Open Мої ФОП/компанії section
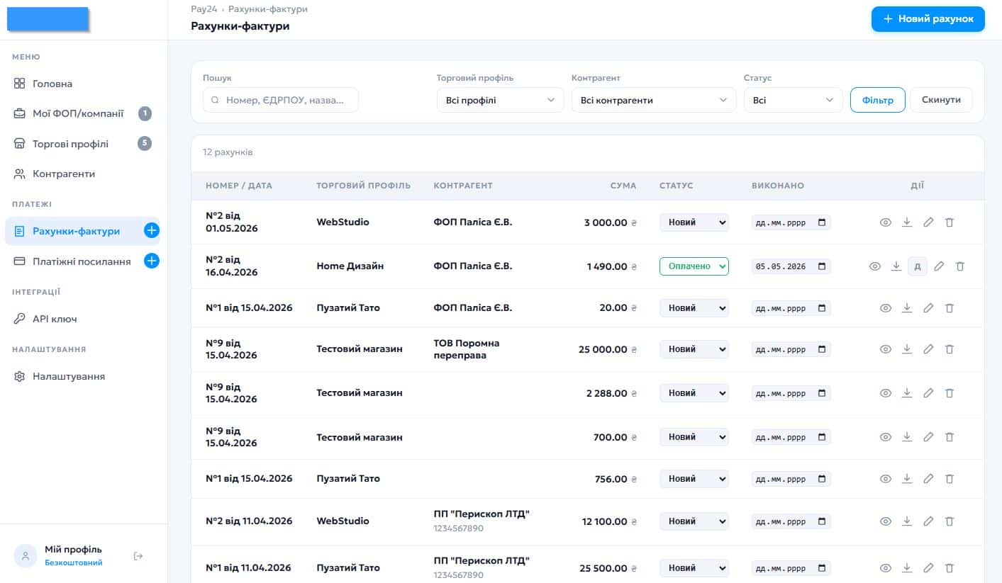1002x583 pixels. 83,113
